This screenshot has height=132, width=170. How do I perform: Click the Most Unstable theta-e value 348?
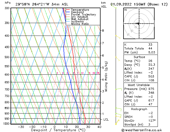(x=151, y=93)
